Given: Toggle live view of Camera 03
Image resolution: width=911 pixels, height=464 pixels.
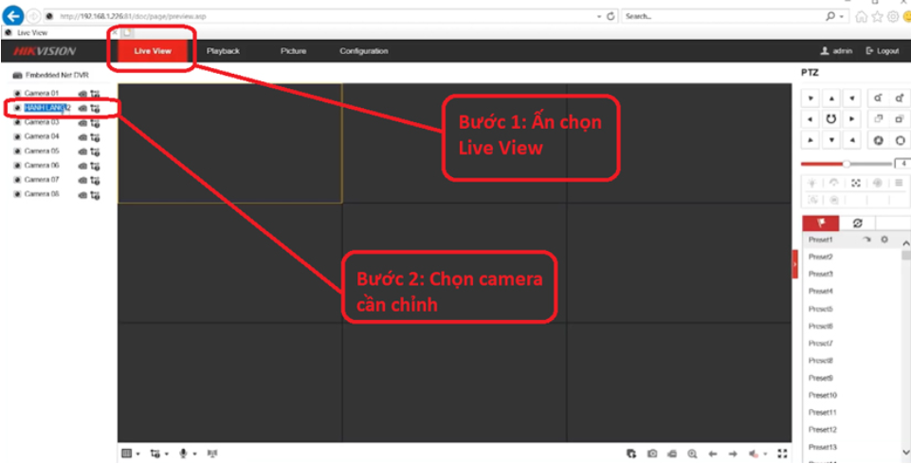Looking at the screenshot, I should tap(18, 122).
